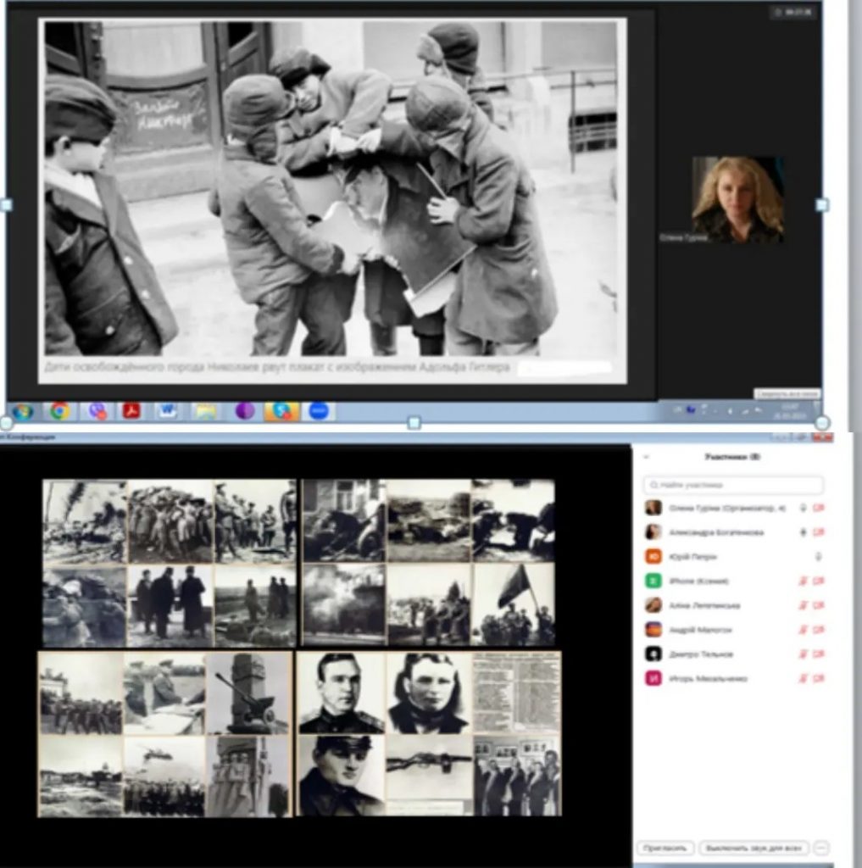Launch Adobe Acrobat from the taskbar

pyautogui.click(x=131, y=411)
